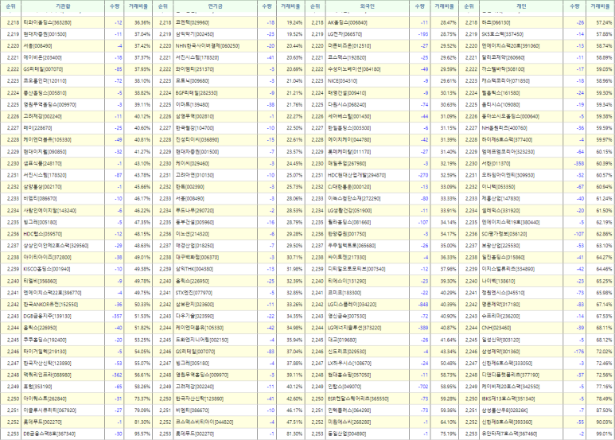This screenshot has height=440, width=615.
Task: Select 삼익THK[004380] entry
Action: [194, 270]
